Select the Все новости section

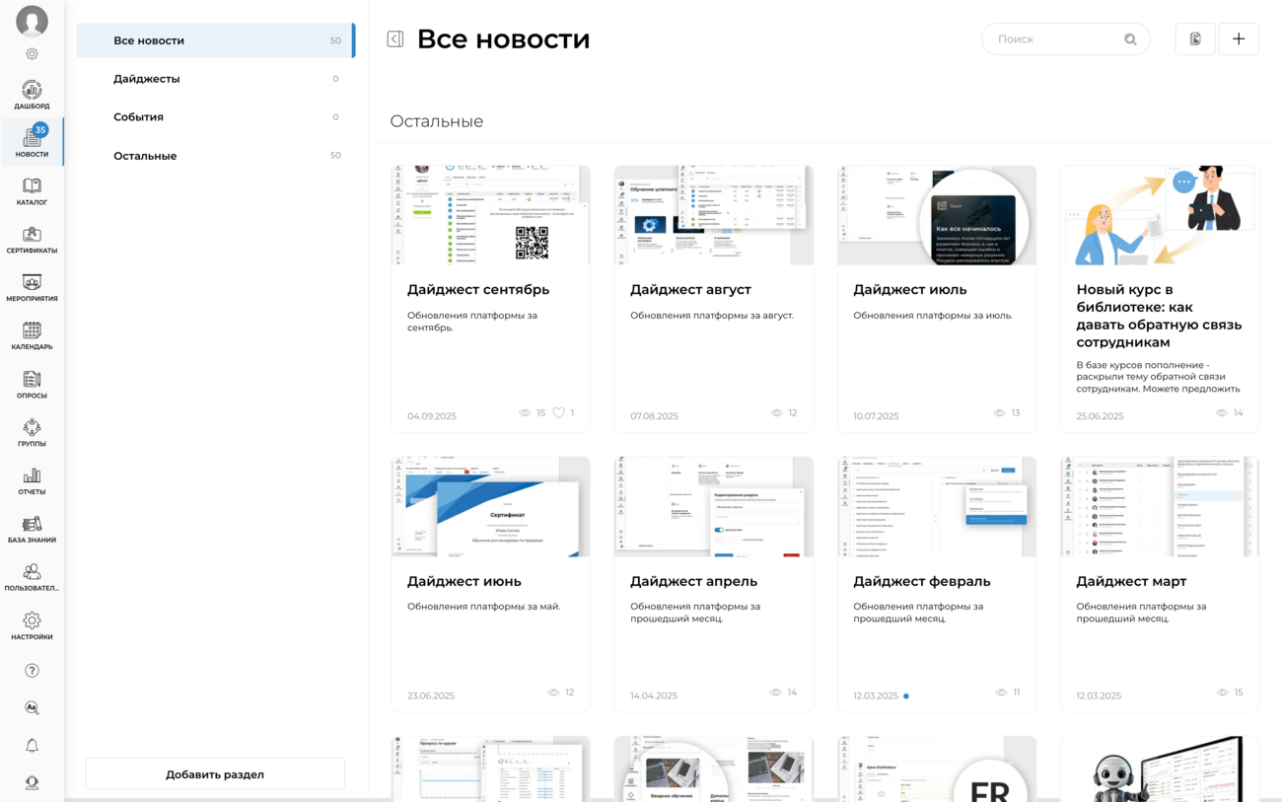coord(216,40)
